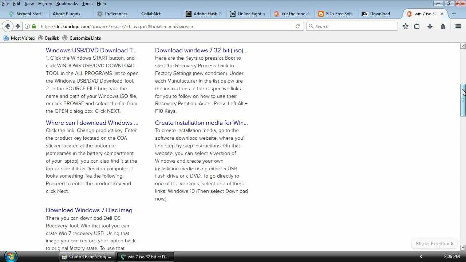The width and height of the screenshot is (466, 262).
Task: Open the Basilisk bookmark
Action: [x=49, y=38]
